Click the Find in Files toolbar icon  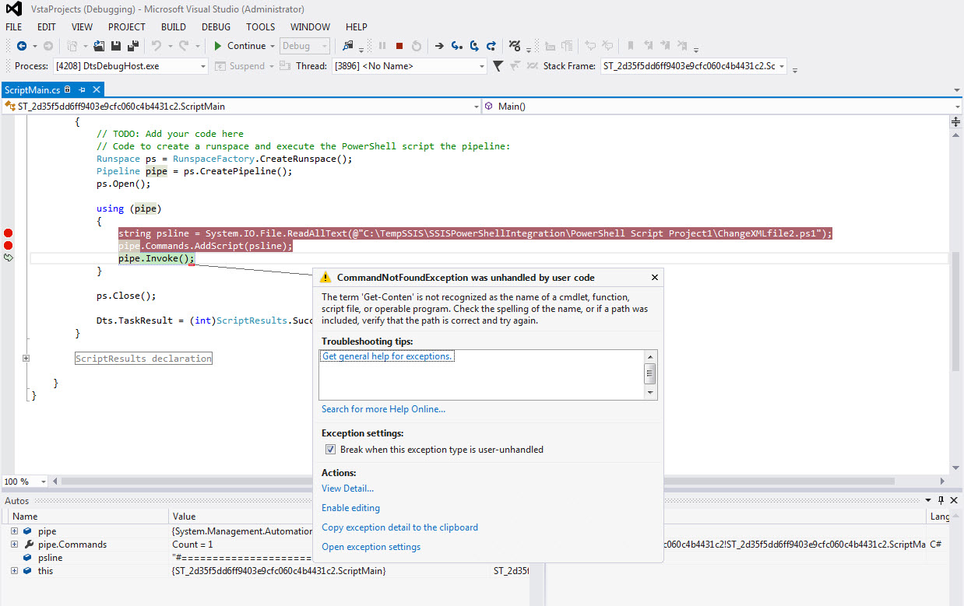[x=348, y=46]
